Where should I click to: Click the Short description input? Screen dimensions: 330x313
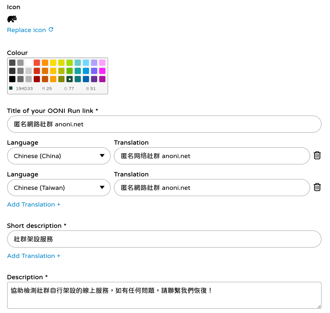point(164,239)
